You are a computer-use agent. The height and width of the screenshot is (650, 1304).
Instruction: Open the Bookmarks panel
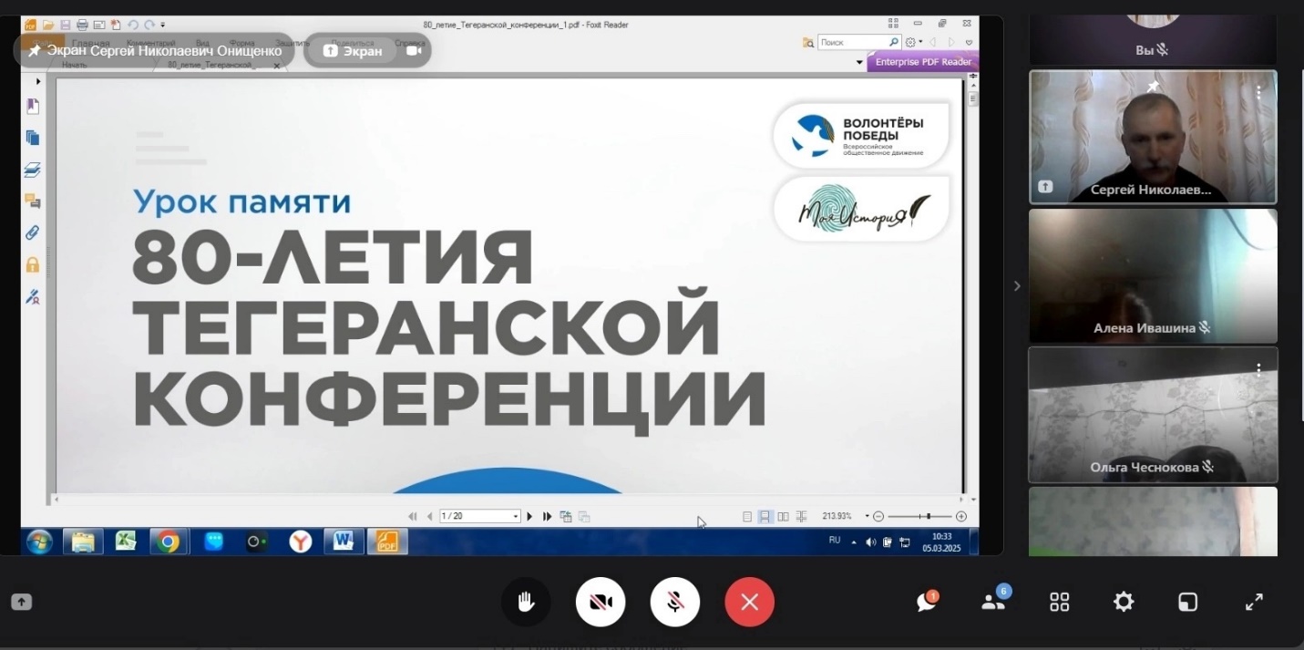33,107
